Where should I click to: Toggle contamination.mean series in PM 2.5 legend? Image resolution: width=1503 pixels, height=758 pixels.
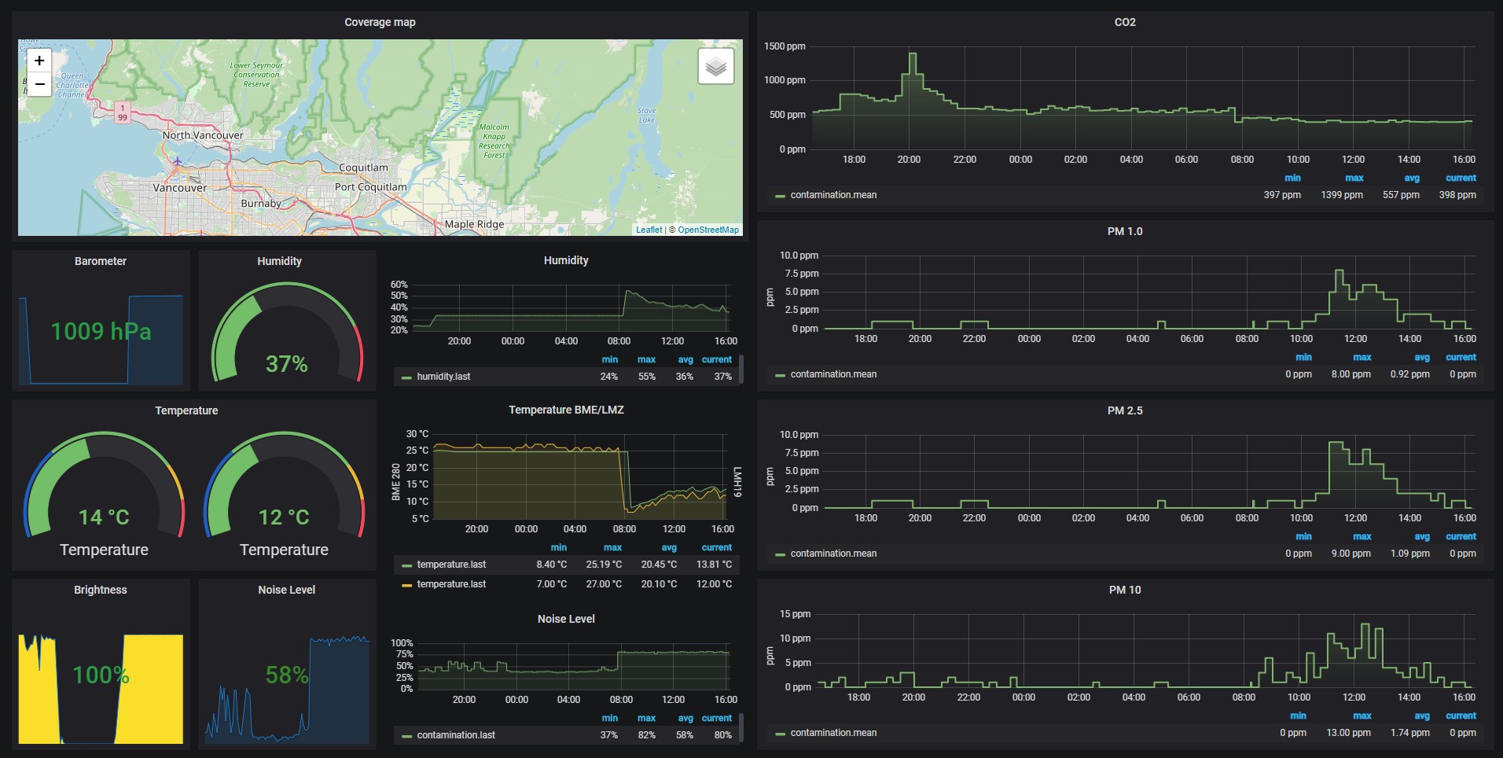(833, 554)
